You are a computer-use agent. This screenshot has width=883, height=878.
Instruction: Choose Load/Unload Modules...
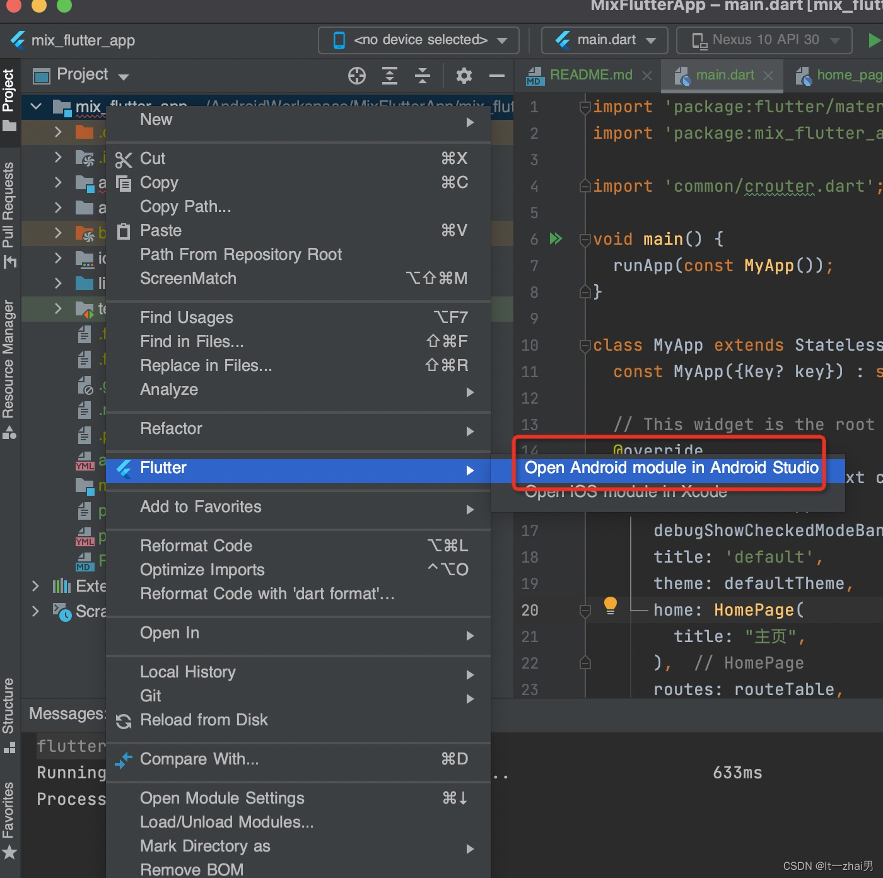tap(298, 822)
